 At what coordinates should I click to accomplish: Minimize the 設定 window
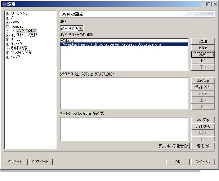point(204,4)
